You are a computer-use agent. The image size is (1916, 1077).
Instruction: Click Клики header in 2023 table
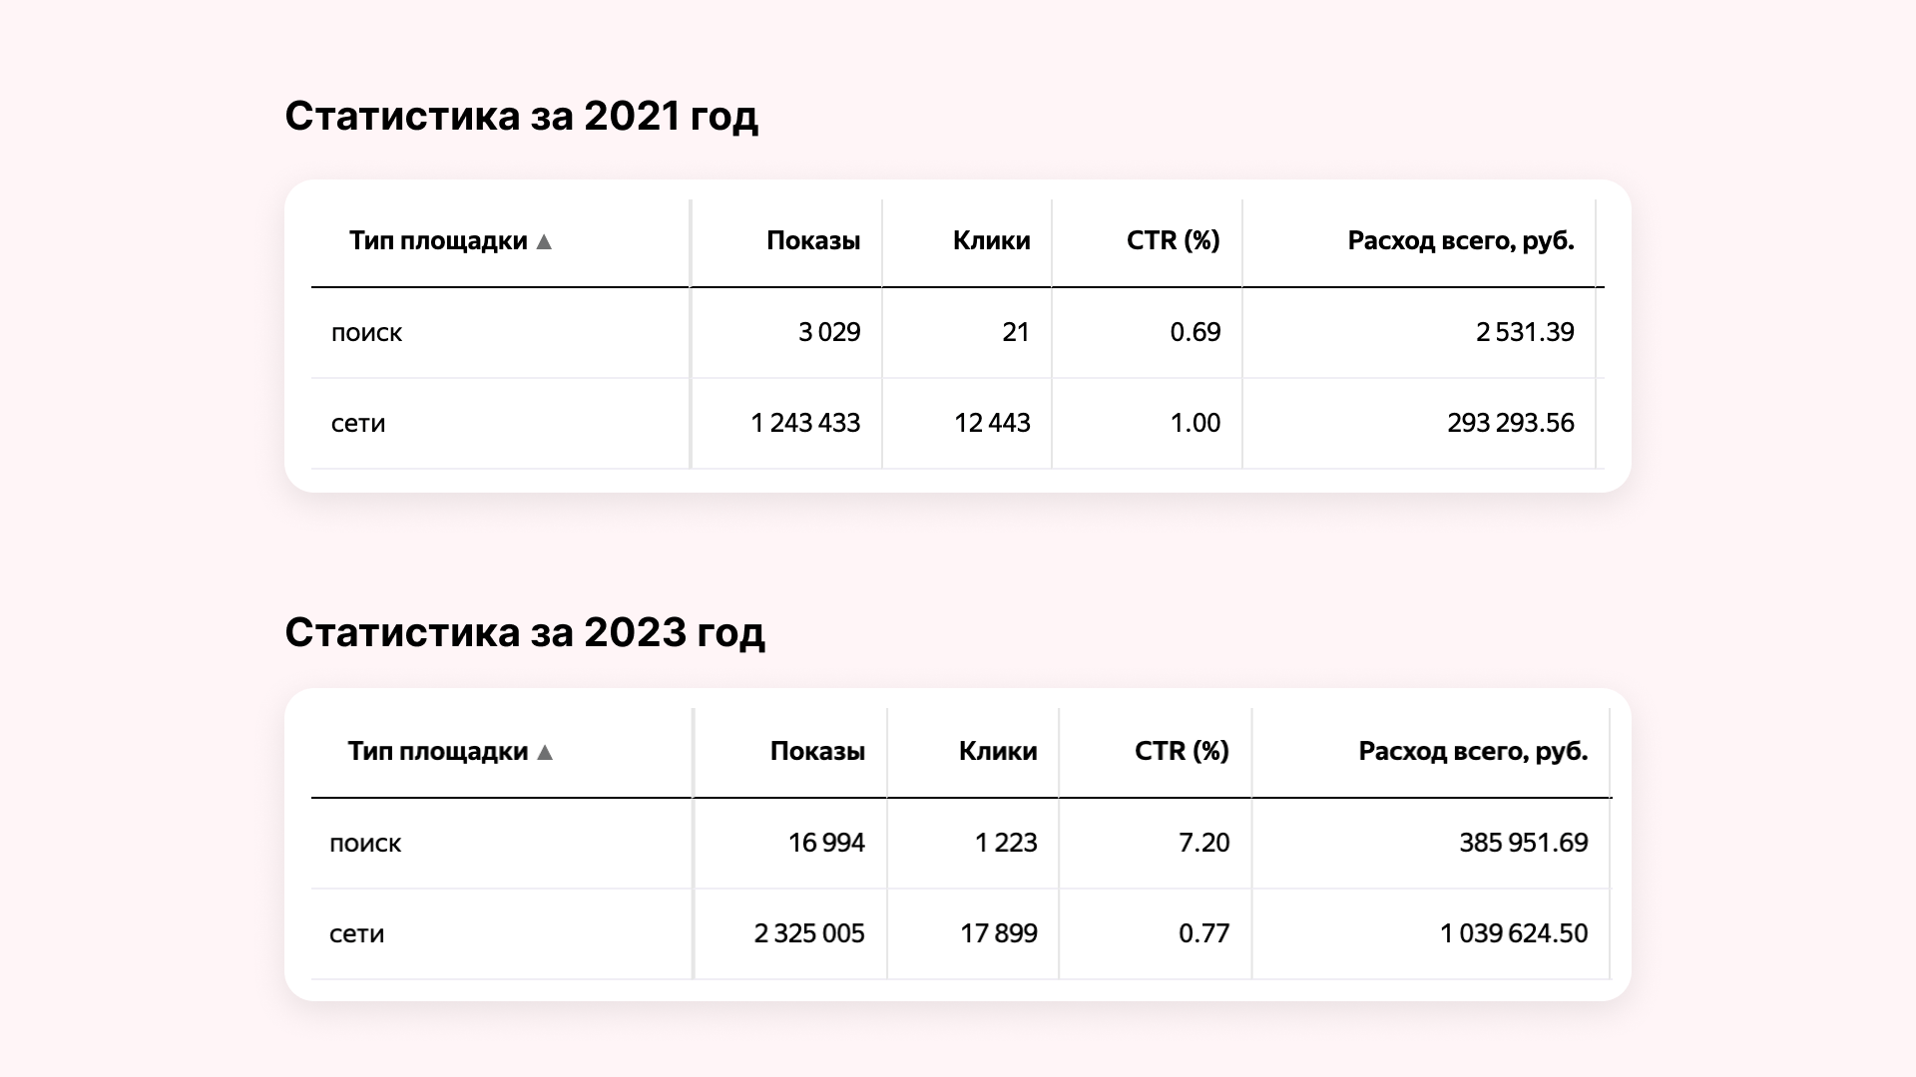[998, 751]
